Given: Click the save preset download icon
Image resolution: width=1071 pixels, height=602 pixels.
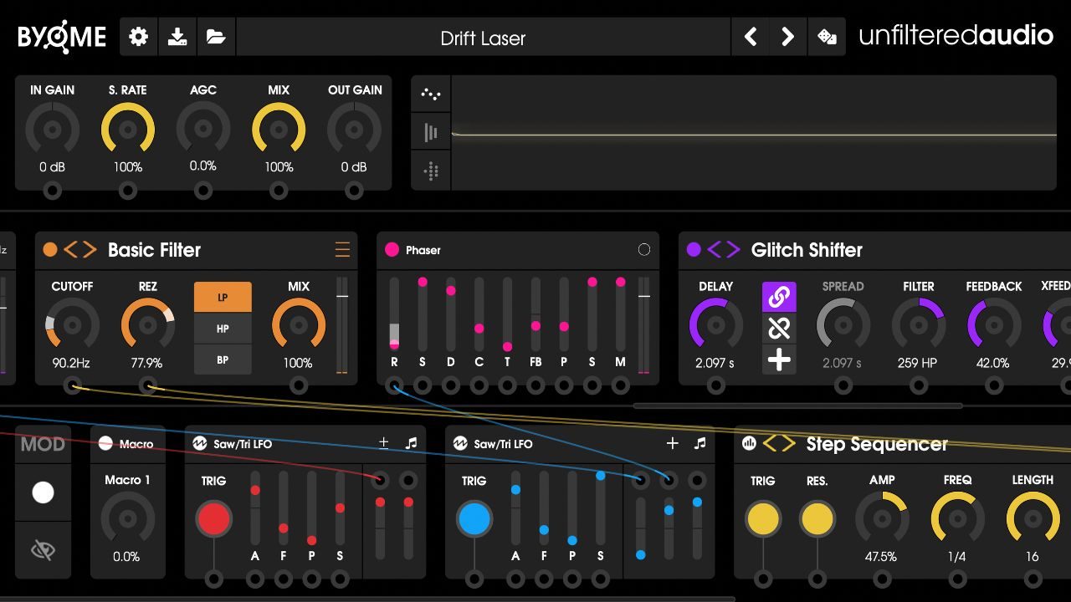Looking at the screenshot, I should point(177,37).
